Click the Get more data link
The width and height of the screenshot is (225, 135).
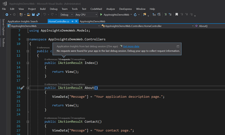click(131, 46)
